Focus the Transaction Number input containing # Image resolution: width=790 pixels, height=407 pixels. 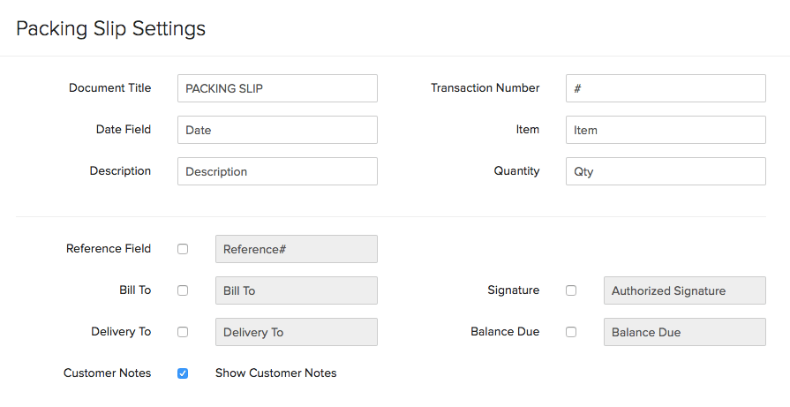[666, 88]
